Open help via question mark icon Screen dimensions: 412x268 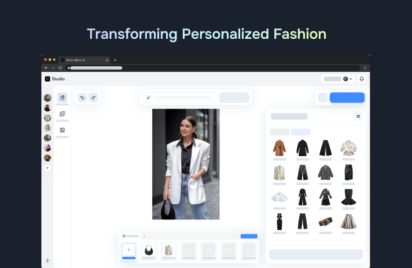(x=48, y=261)
